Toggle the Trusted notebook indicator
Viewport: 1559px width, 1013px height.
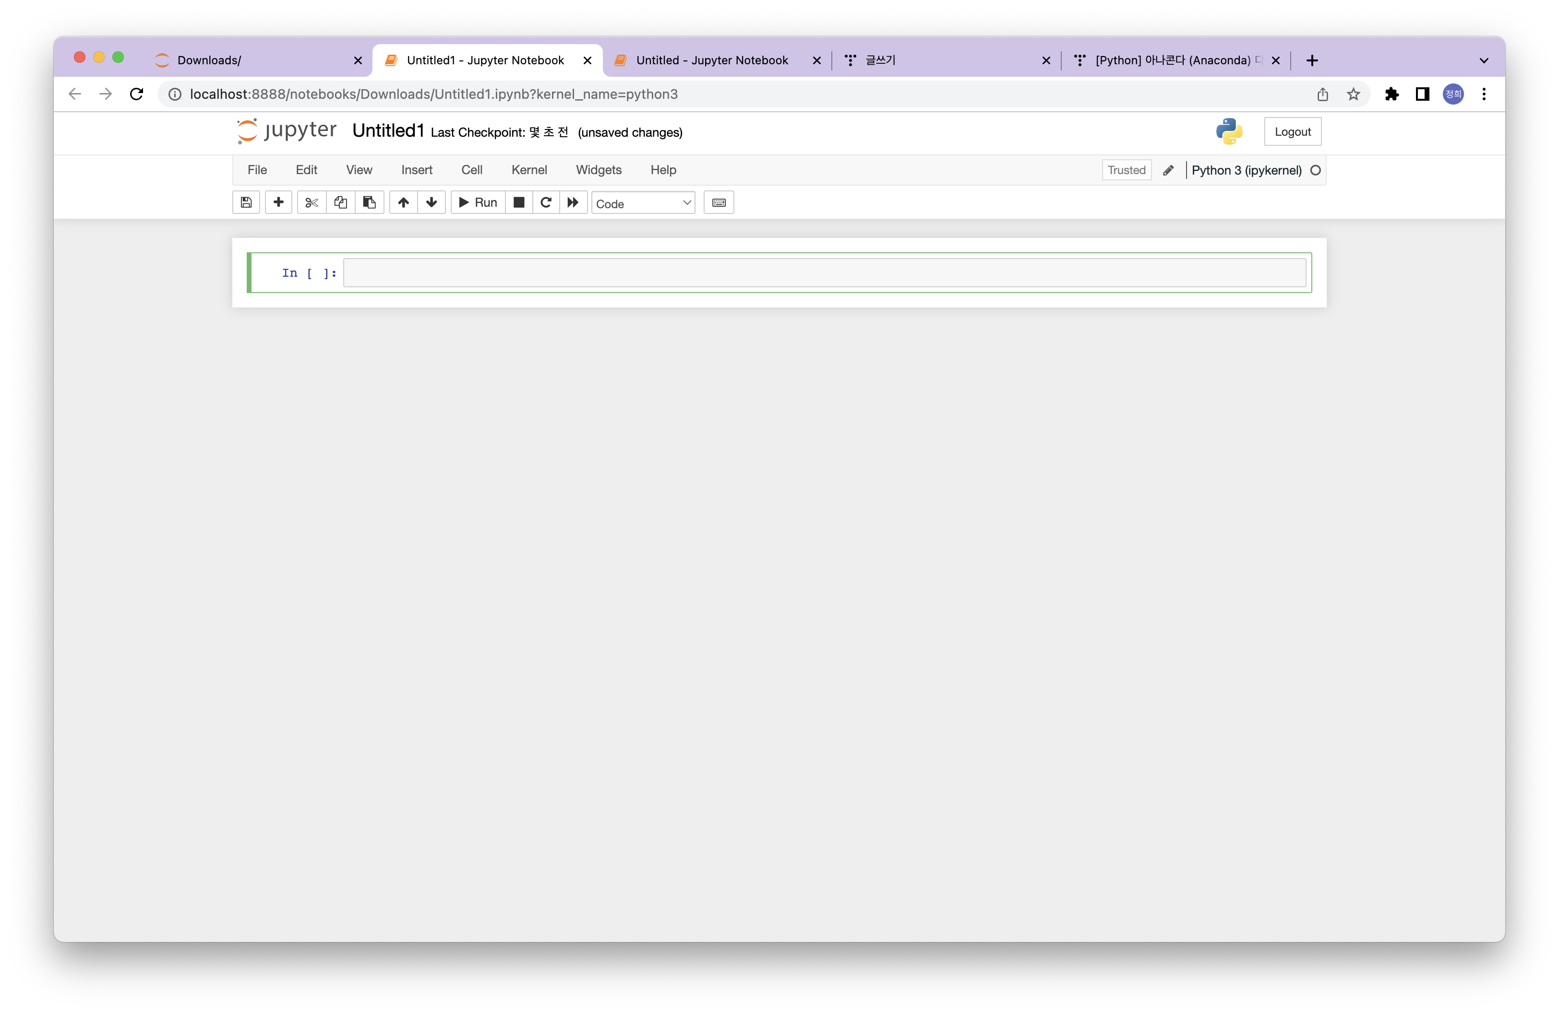point(1126,170)
